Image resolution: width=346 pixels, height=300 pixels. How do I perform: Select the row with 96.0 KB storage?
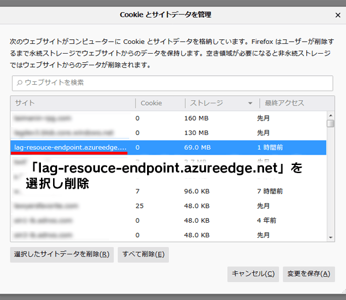click(168, 191)
